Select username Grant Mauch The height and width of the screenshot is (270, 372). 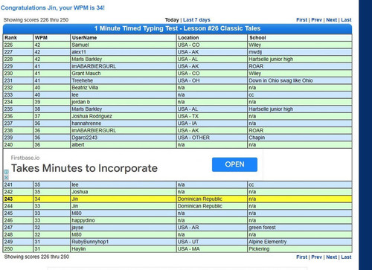pyautogui.click(x=86, y=74)
